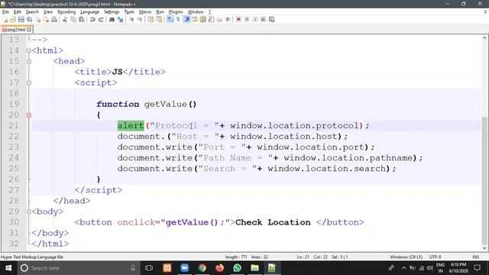Open the Document Map panel icon

203,19
